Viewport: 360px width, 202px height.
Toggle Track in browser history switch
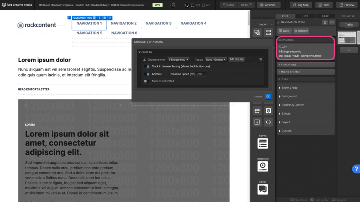coord(147,67)
